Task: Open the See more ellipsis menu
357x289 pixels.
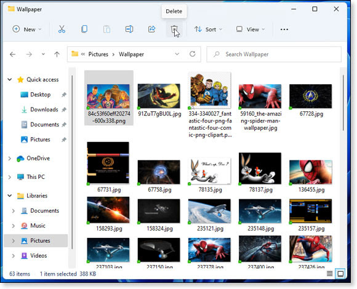Action: click(x=284, y=30)
